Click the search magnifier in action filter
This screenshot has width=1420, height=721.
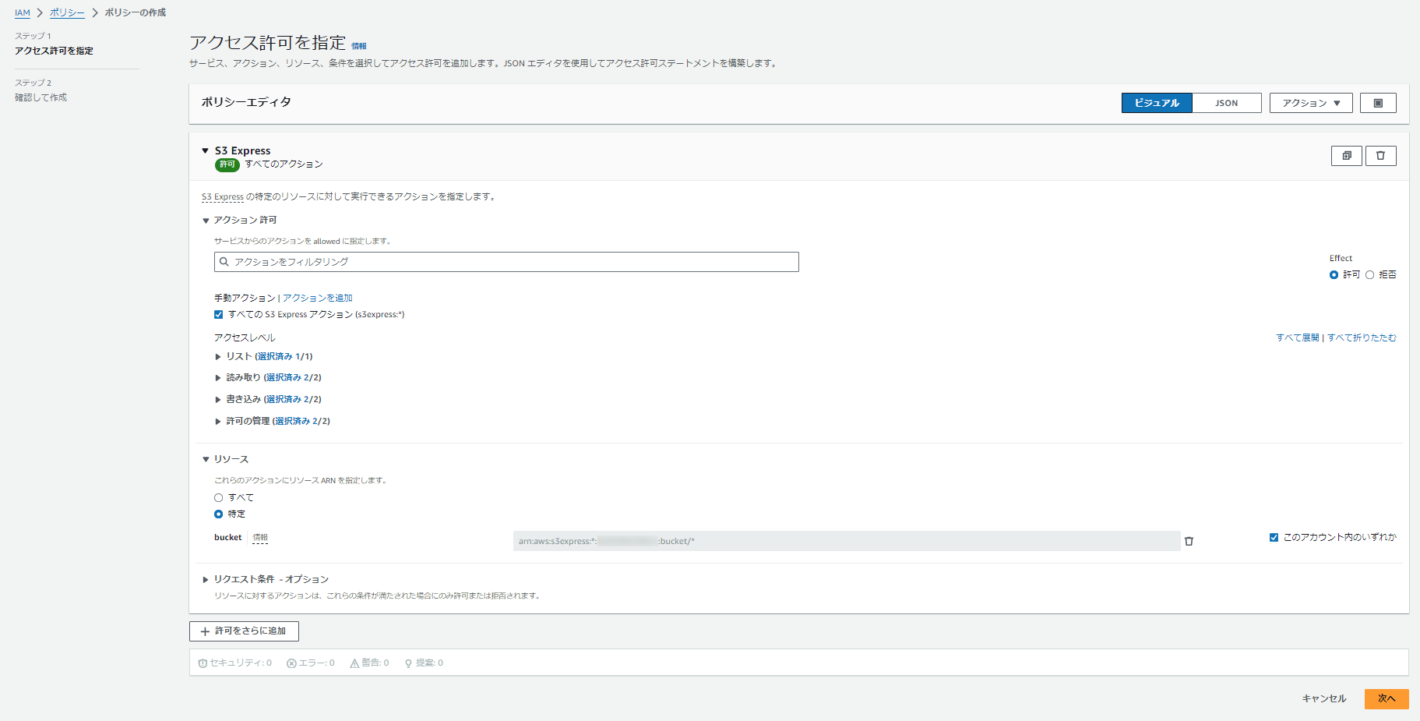click(224, 262)
